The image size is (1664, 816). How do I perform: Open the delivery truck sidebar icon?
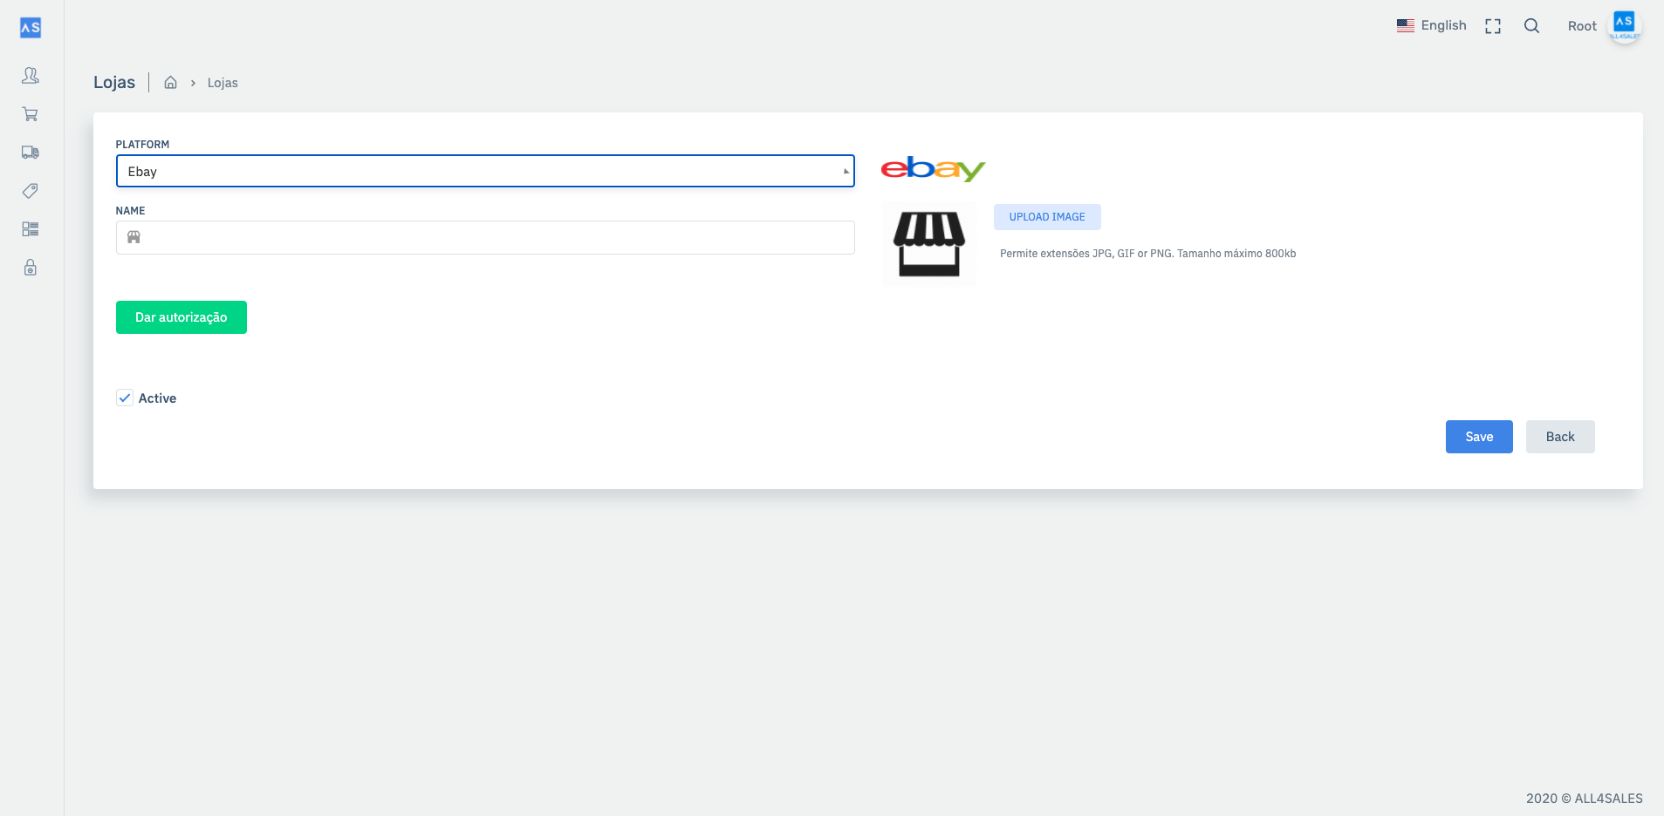click(31, 153)
